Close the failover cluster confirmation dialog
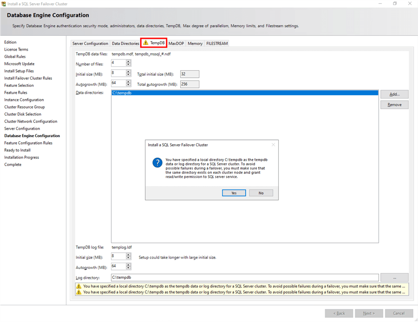This screenshot has height=322, width=418. coord(273,145)
